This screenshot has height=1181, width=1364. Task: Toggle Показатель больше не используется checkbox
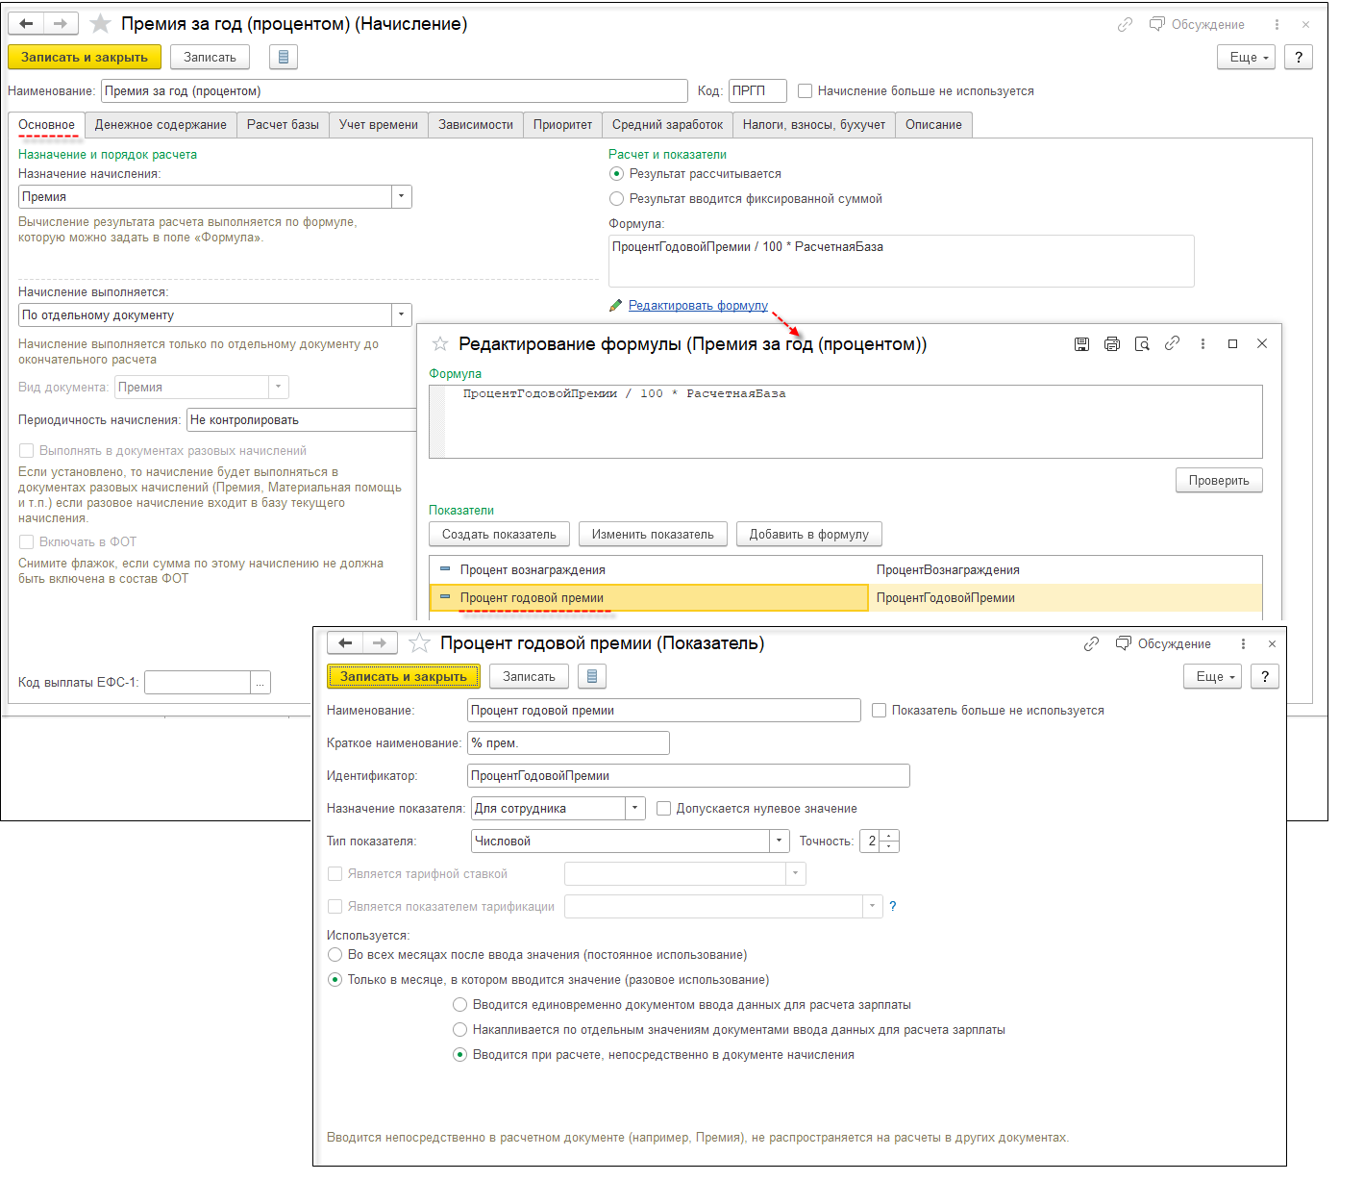tap(879, 710)
